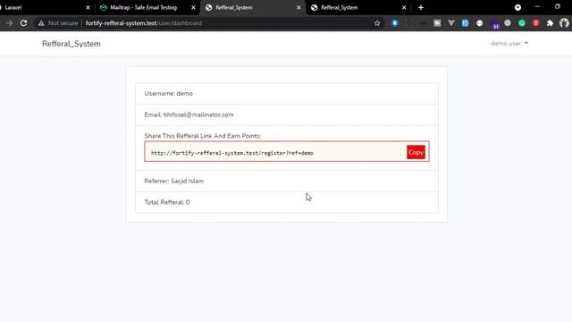Restore down the browser window
572x322 pixels.
click(x=558, y=7)
